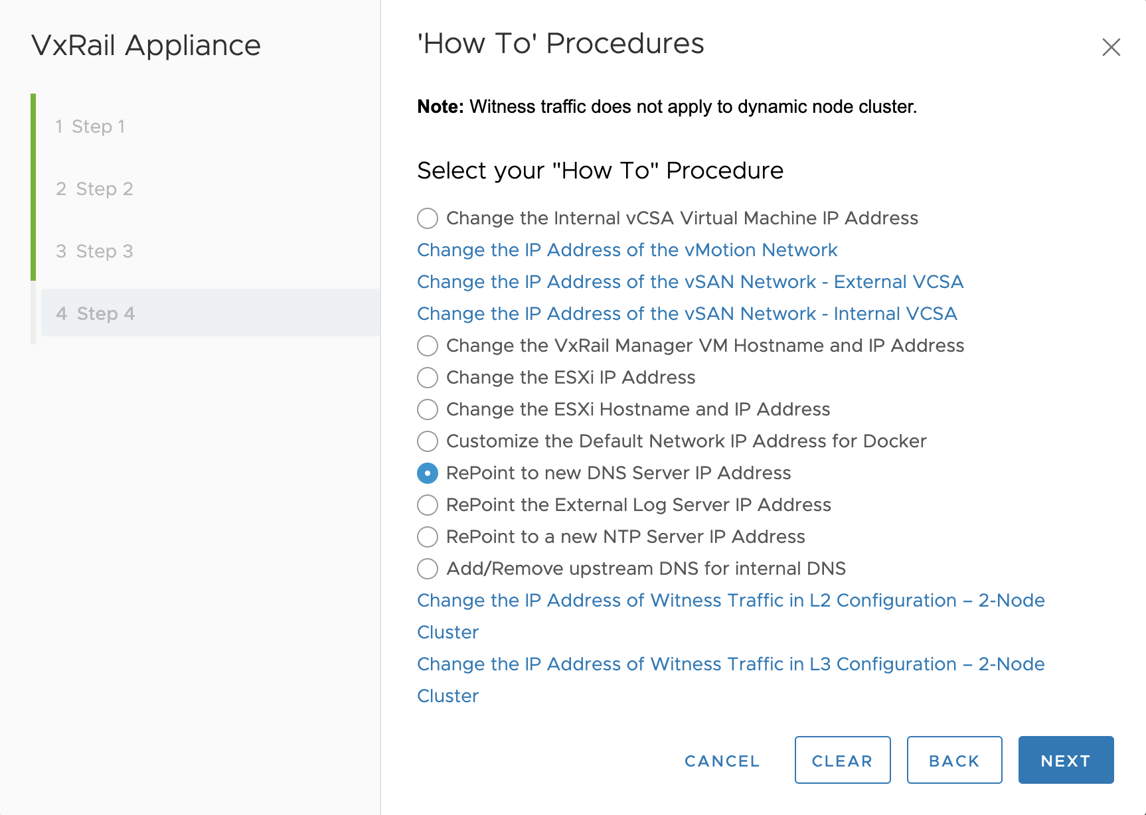This screenshot has height=815, width=1146.
Task: Jump to Step 2 in the wizard
Action: (x=95, y=189)
